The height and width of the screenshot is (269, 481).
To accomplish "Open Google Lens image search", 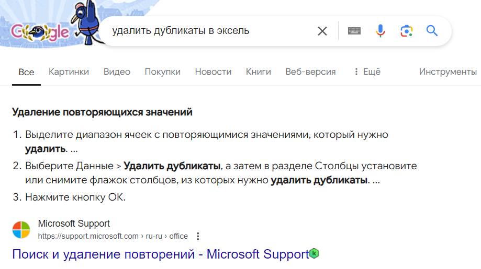I will [407, 31].
